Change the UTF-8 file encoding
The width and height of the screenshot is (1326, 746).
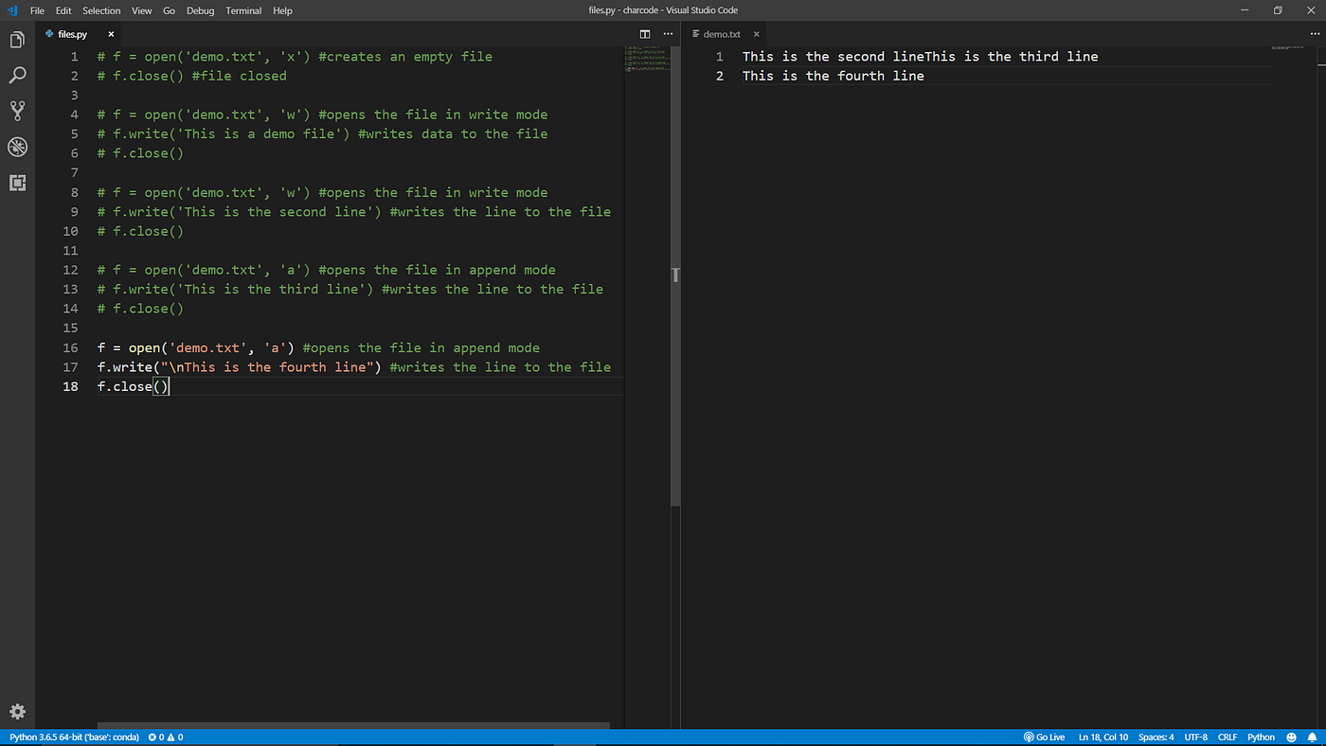click(1195, 737)
